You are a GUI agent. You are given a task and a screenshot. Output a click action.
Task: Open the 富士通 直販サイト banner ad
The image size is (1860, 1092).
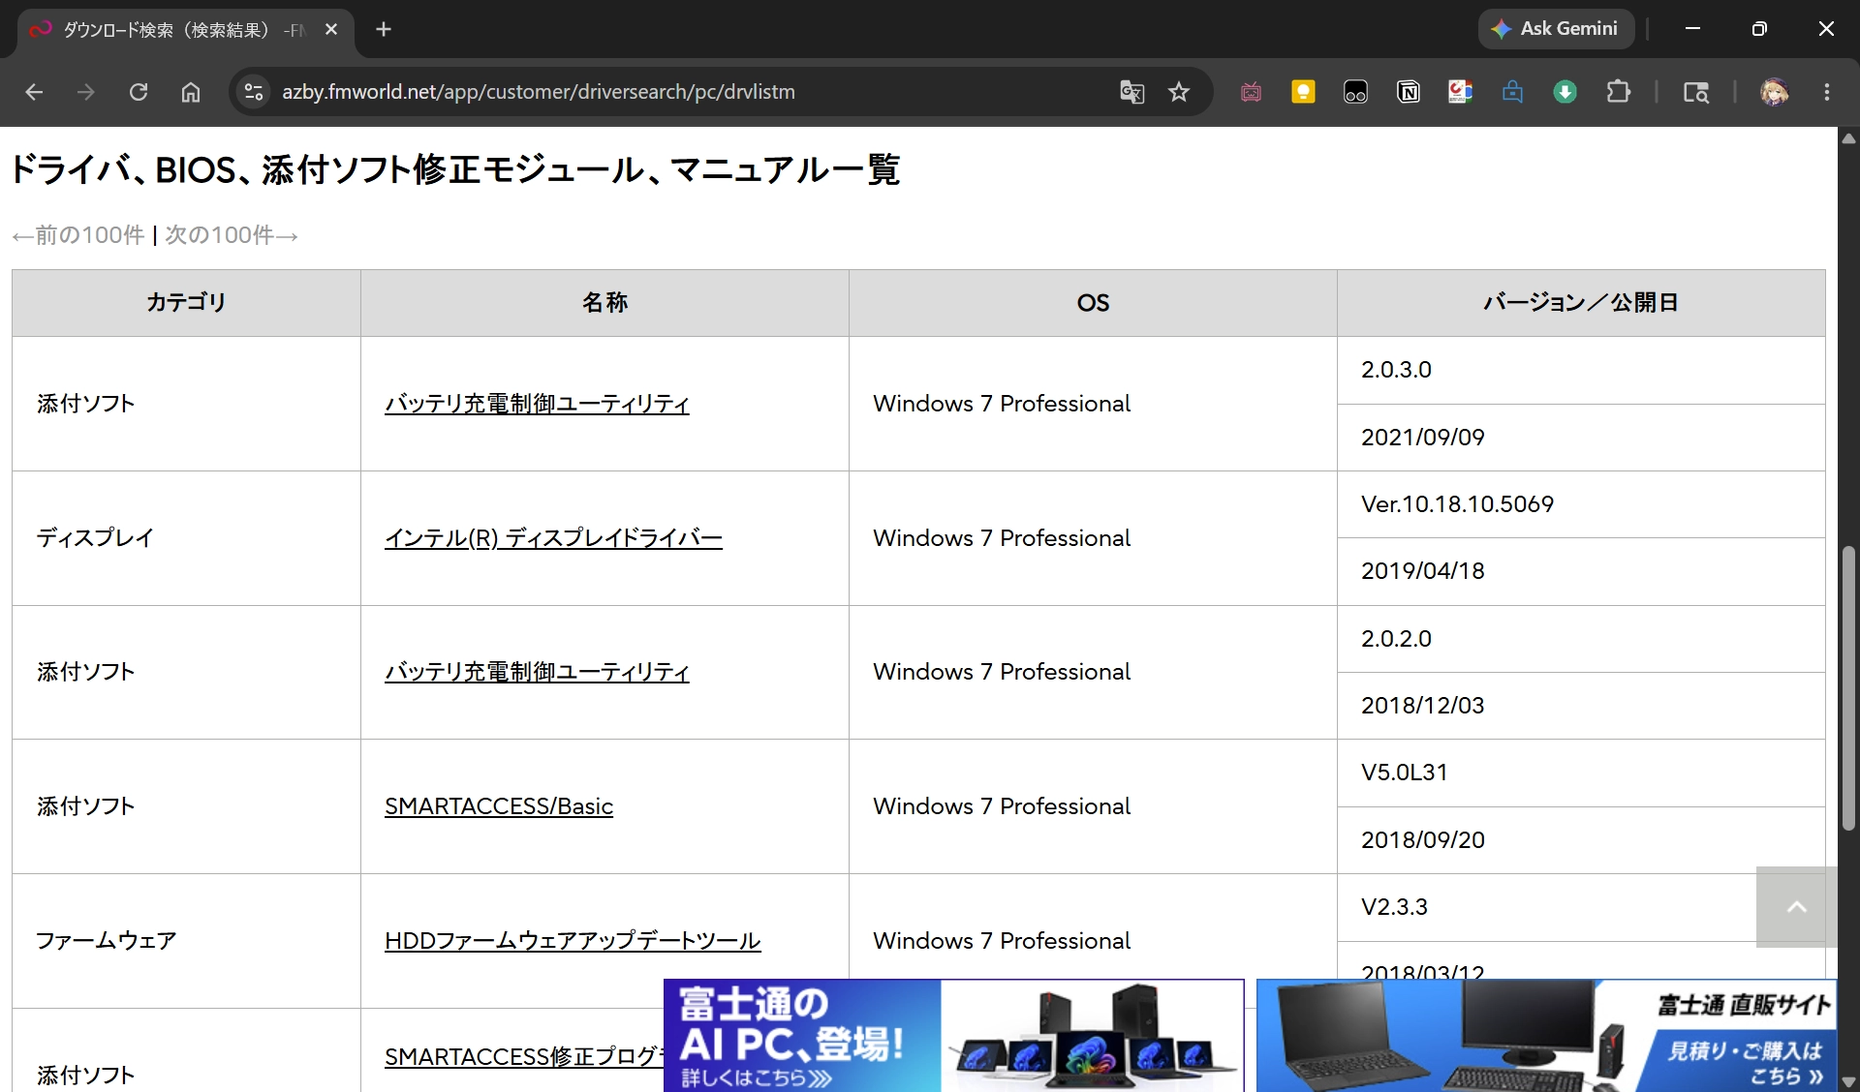click(x=1546, y=1036)
